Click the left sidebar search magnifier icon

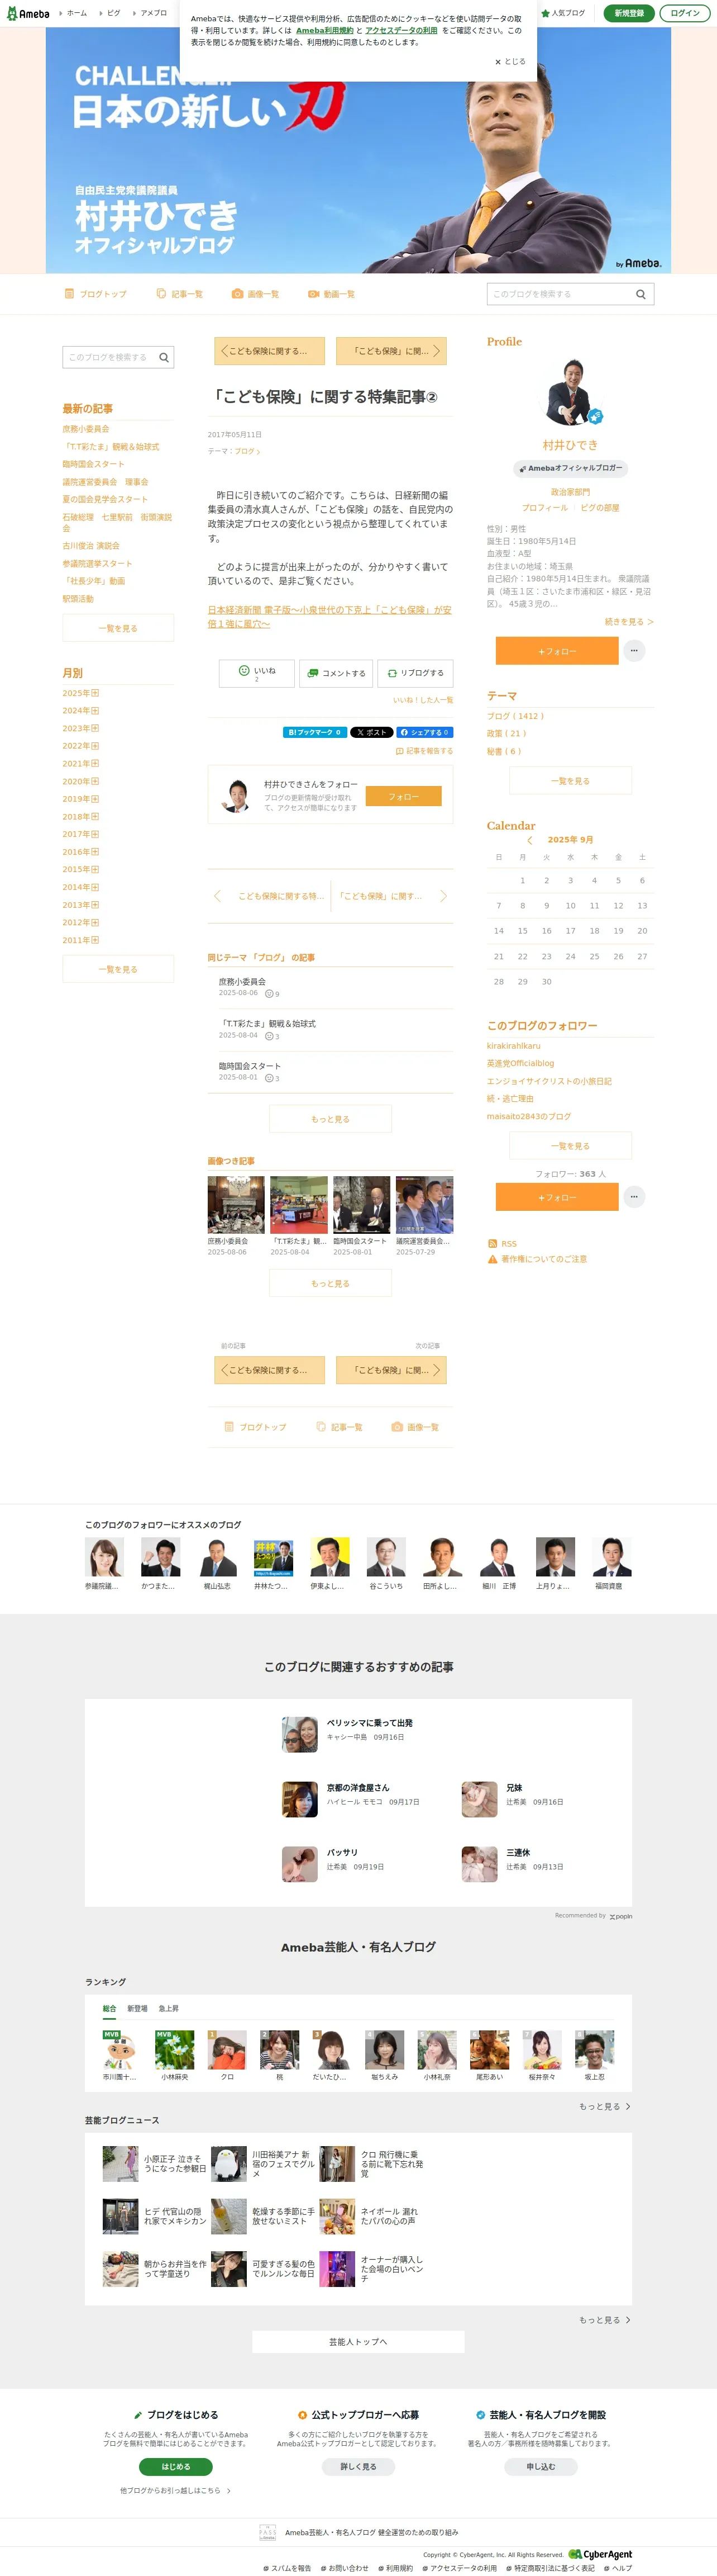pyautogui.click(x=164, y=357)
